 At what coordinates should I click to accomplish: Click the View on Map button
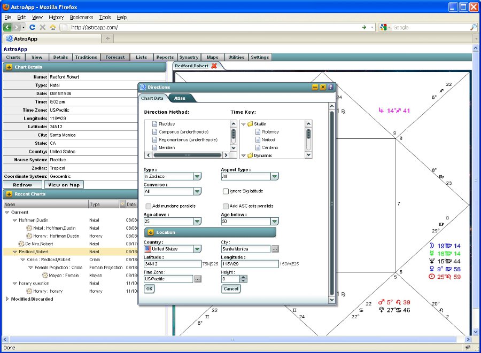tap(64, 185)
